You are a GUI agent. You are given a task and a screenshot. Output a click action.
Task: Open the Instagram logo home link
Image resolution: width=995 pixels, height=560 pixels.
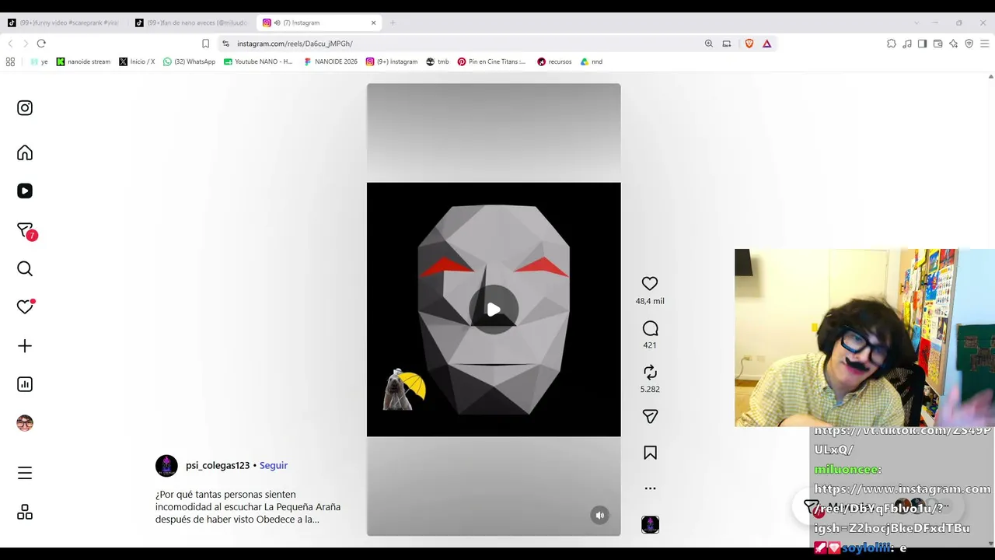25,108
